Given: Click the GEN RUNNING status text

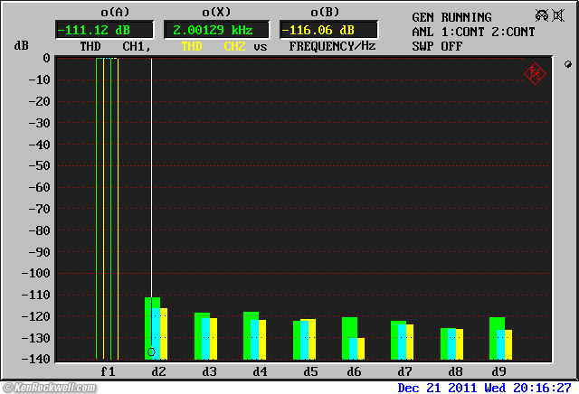Looking at the screenshot, I should pos(451,17).
